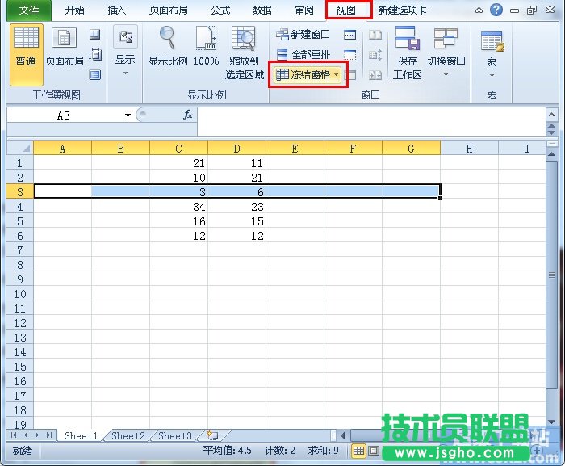Click View Side by Side icon
This screenshot has height=466, width=565.
point(375,35)
